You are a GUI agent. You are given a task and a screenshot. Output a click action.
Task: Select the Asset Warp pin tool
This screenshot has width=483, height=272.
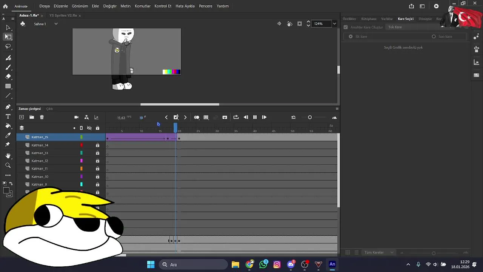pos(8,145)
